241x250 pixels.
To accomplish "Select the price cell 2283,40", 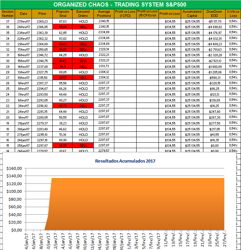I will click(x=42, y=129).
